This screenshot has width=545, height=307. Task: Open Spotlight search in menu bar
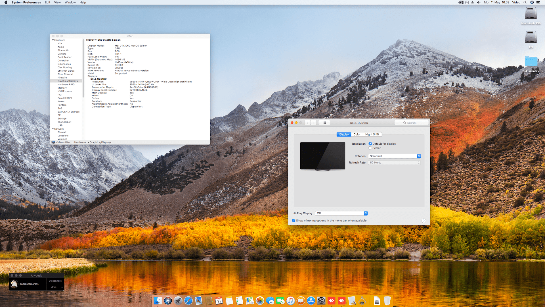click(525, 2)
